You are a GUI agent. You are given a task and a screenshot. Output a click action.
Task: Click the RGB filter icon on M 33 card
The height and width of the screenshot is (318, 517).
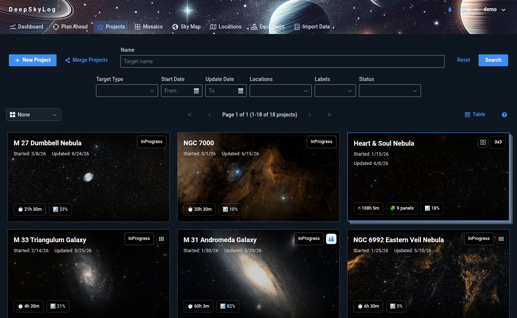pos(161,239)
